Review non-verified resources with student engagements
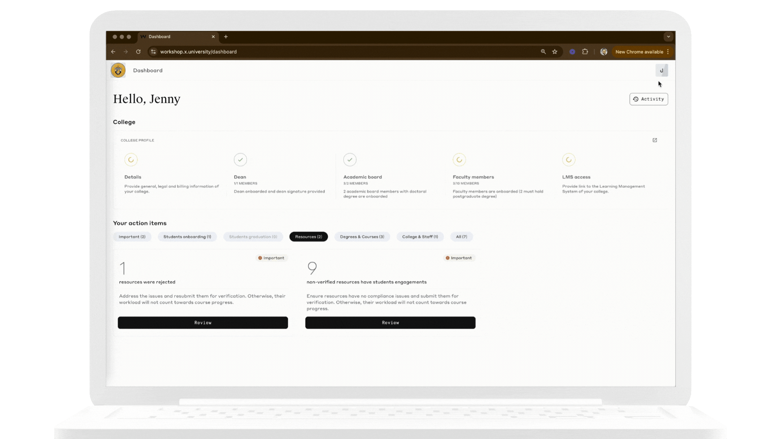Viewport: 781px width, 439px height. pyautogui.click(x=390, y=323)
